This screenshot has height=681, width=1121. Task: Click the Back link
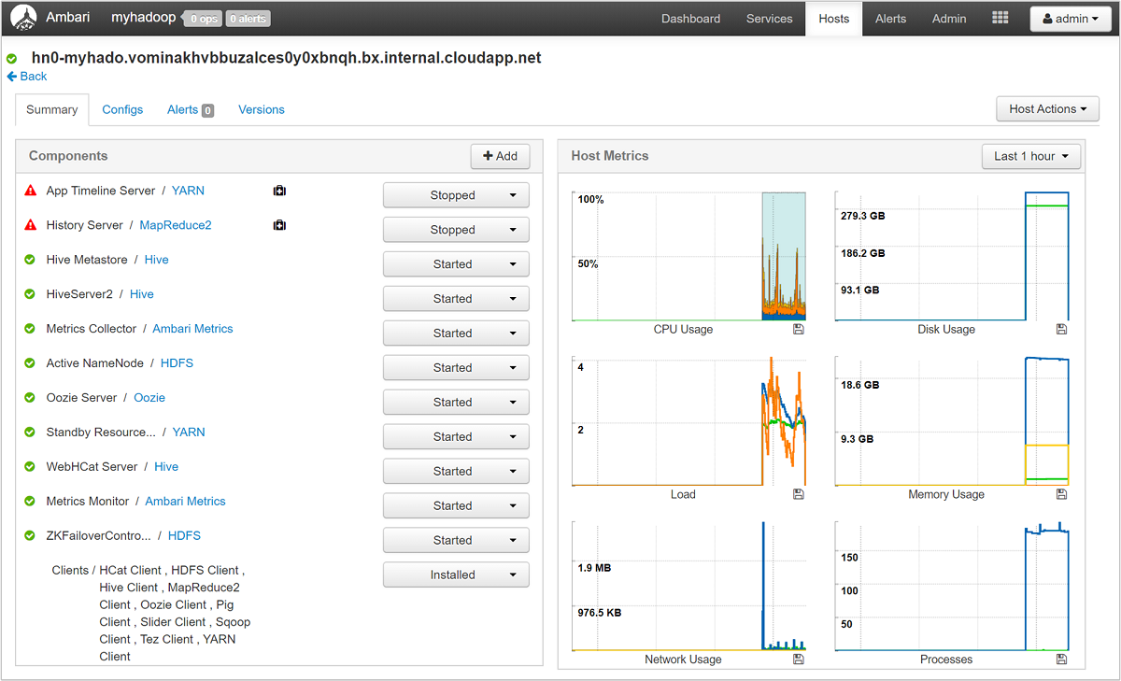click(x=26, y=77)
